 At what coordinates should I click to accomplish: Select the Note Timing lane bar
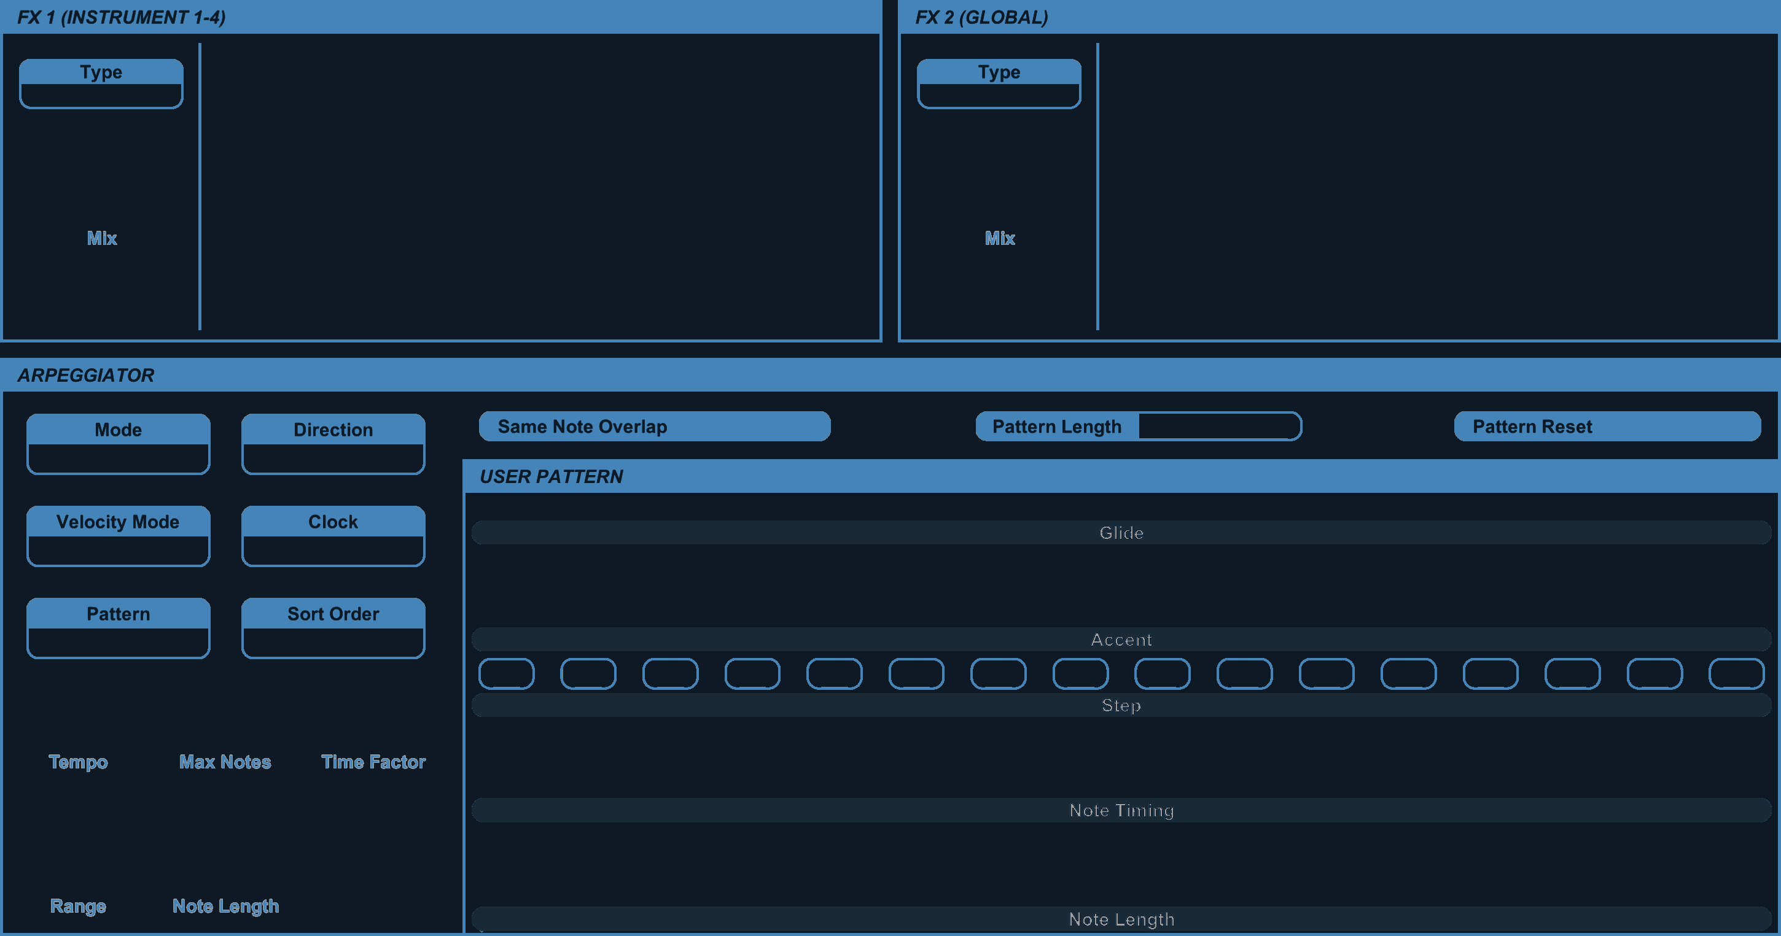(1121, 810)
